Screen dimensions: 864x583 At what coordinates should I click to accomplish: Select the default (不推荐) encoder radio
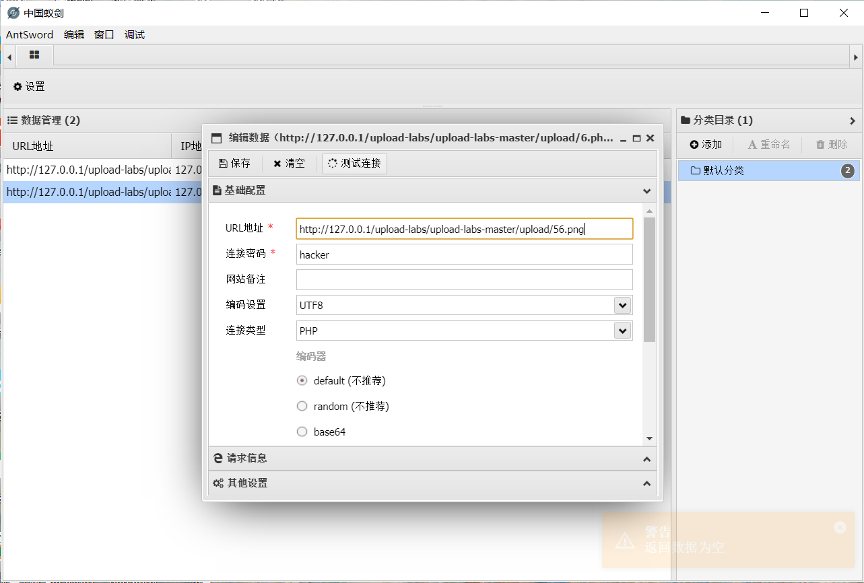302,381
